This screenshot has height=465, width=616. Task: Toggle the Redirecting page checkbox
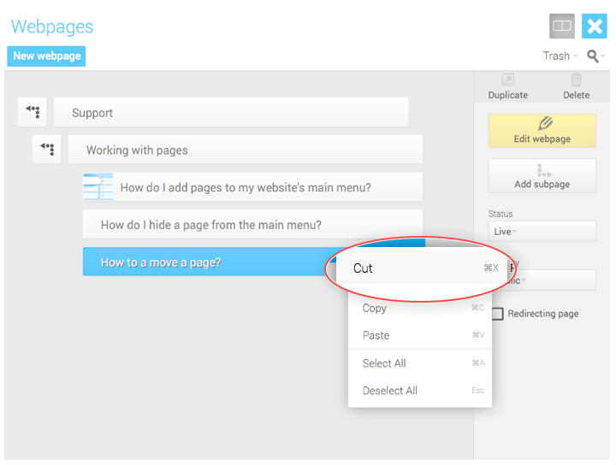[x=497, y=314]
